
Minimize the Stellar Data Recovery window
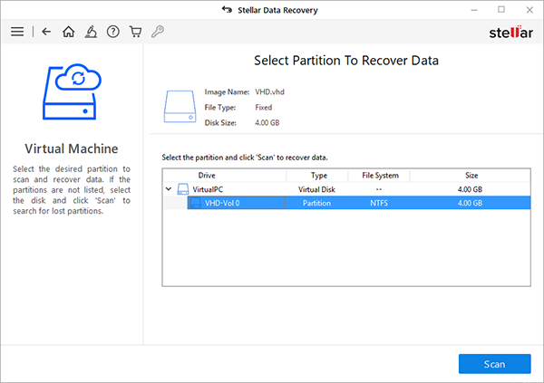(474, 10)
